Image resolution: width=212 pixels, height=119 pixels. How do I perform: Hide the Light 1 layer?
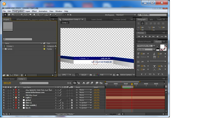(x=4, y=98)
